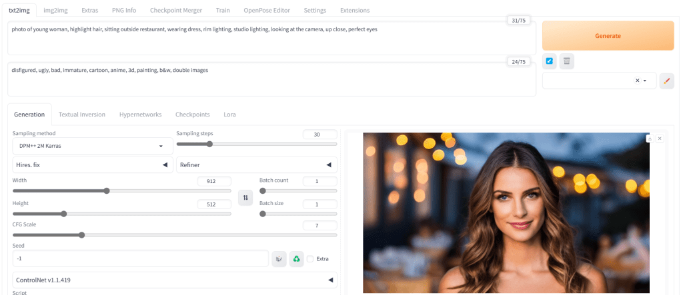Open the Lora tab
The image size is (683, 295).
(229, 114)
